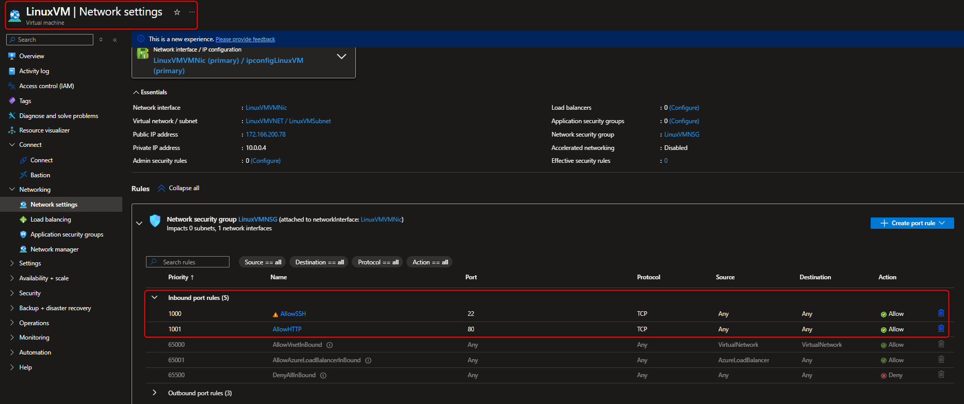Click Configure link for Application security groups

point(684,121)
